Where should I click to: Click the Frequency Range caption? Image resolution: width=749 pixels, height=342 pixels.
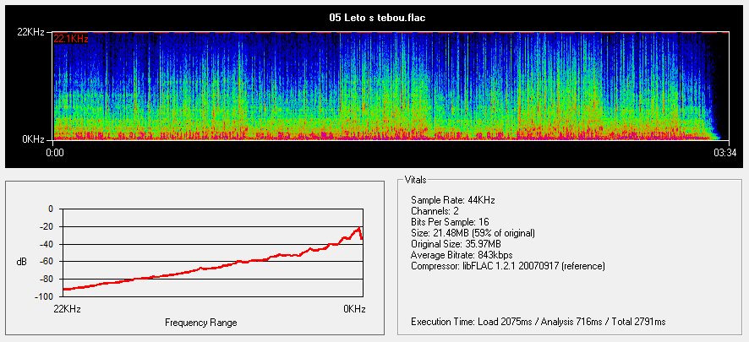pyautogui.click(x=201, y=323)
